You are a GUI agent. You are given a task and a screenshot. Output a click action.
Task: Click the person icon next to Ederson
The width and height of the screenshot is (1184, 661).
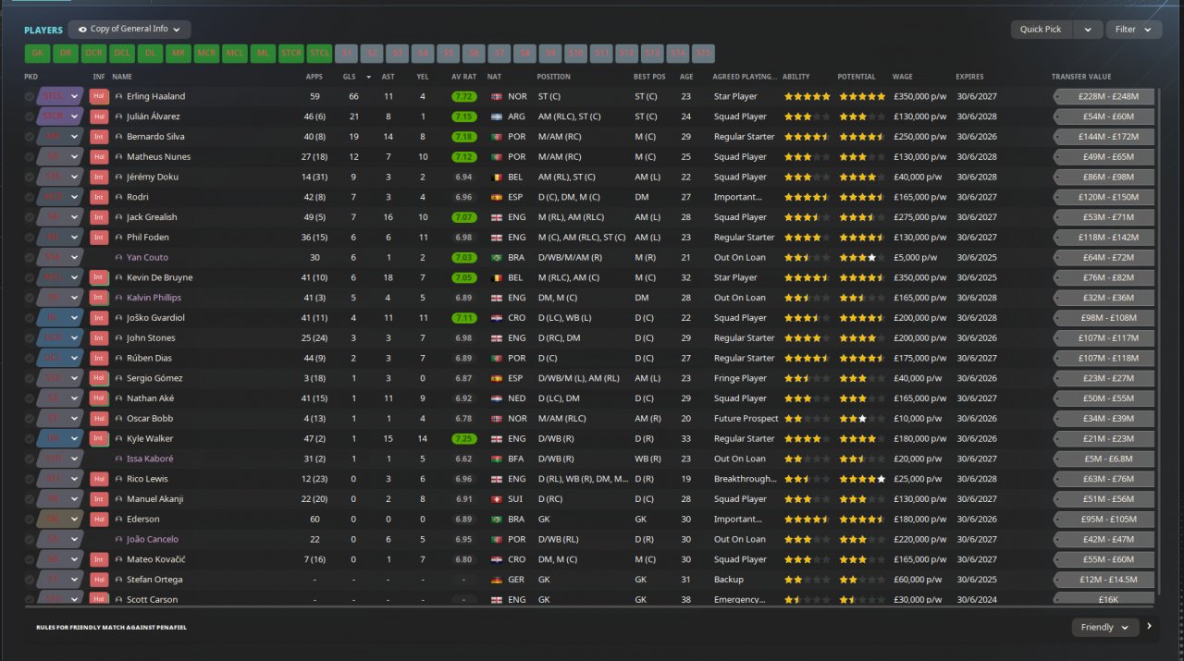118,520
